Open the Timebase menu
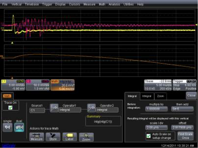The width and height of the screenshot is (198, 148). (x=31, y=4)
